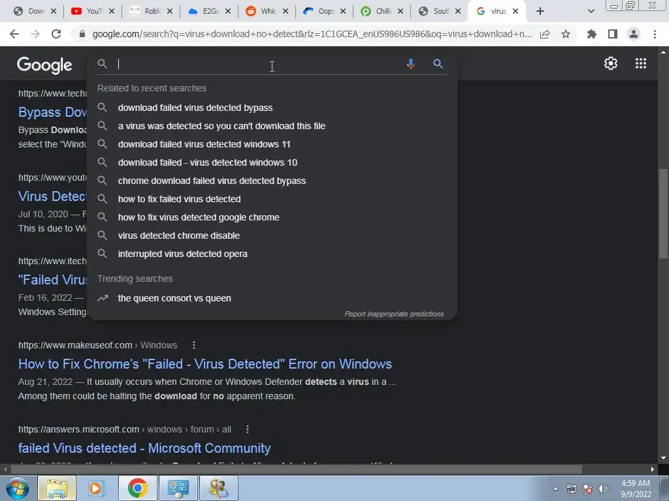Viewport: 669px width, 501px height.
Task: Select suggestion 'interrupted virus detected opera'
Action: click(x=272, y=254)
